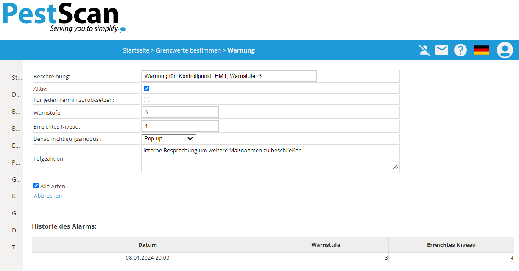
Task: Open the T... sidebar menu item
Action: point(16,247)
